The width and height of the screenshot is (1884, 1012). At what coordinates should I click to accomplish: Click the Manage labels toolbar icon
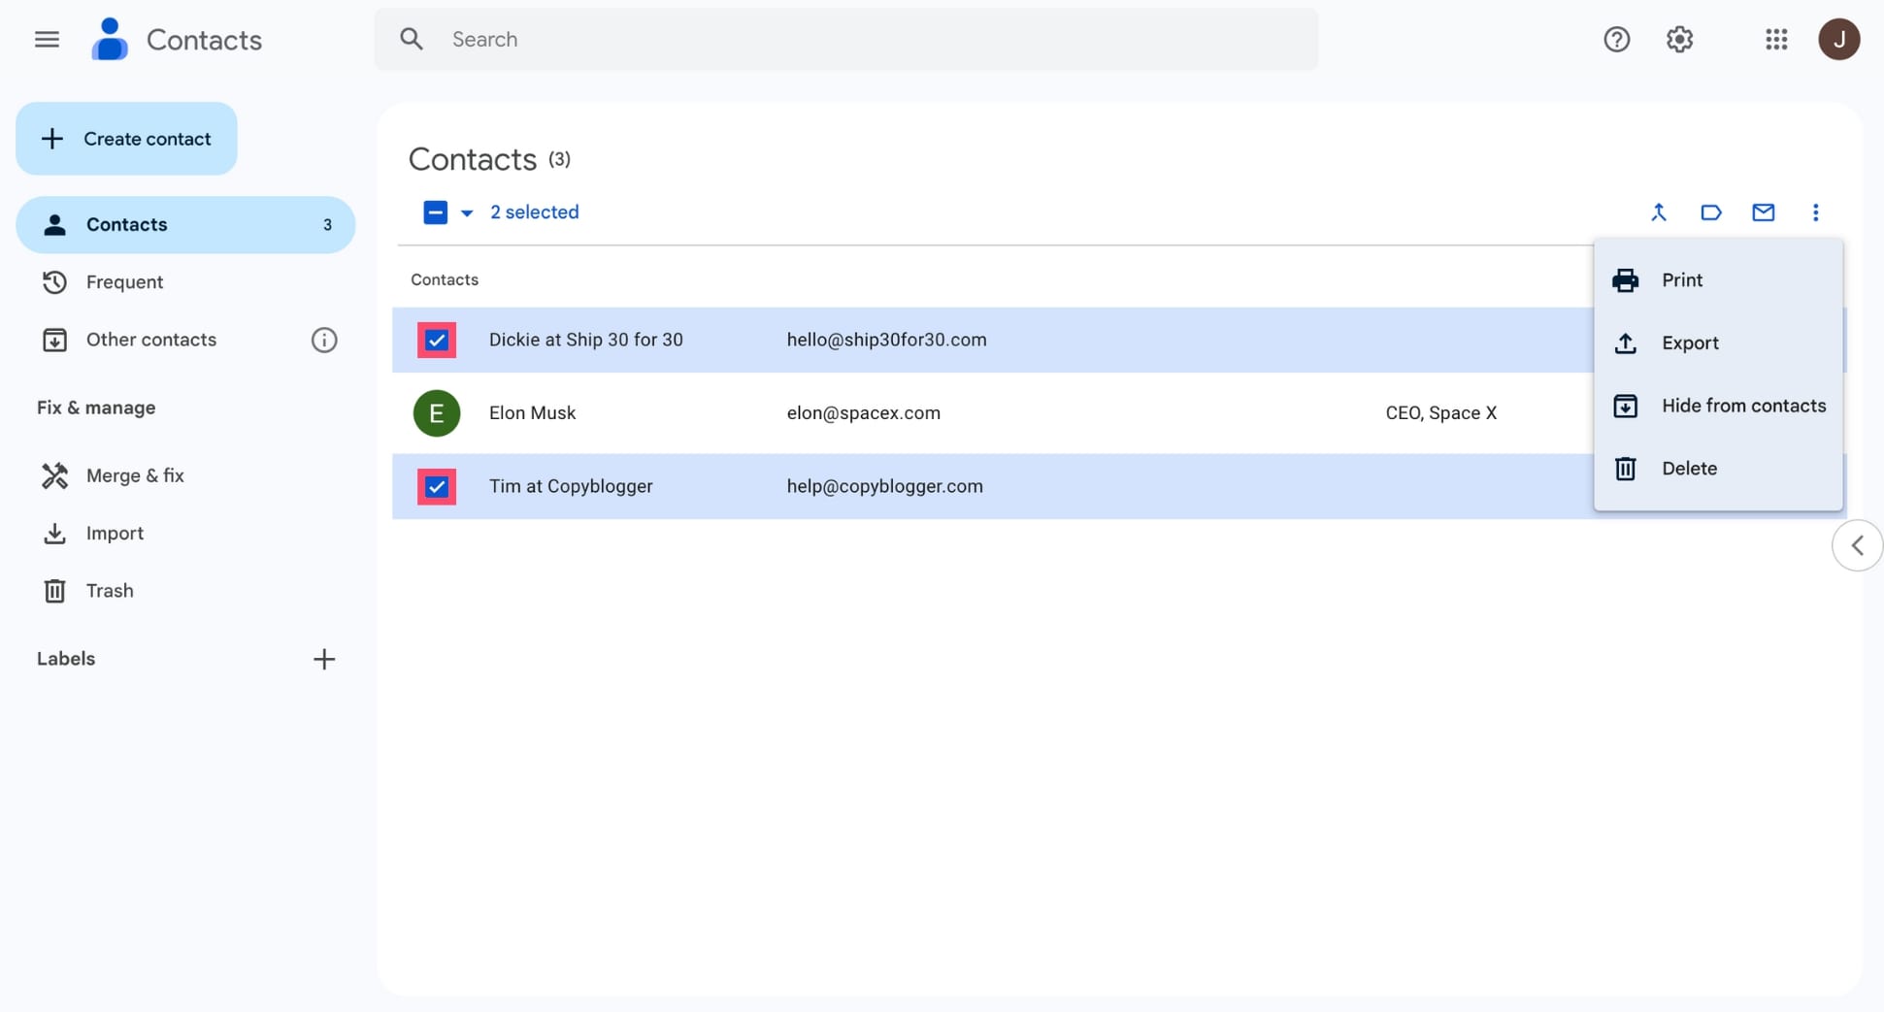(x=1711, y=212)
